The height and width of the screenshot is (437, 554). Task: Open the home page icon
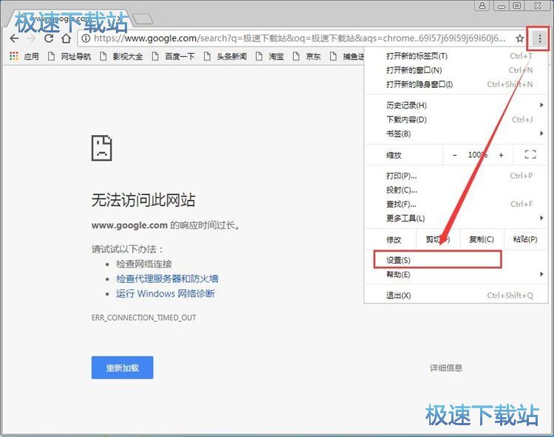[66, 38]
